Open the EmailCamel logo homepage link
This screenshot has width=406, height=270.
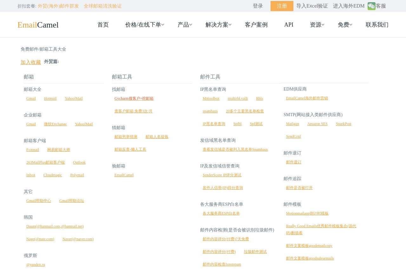click(x=38, y=25)
